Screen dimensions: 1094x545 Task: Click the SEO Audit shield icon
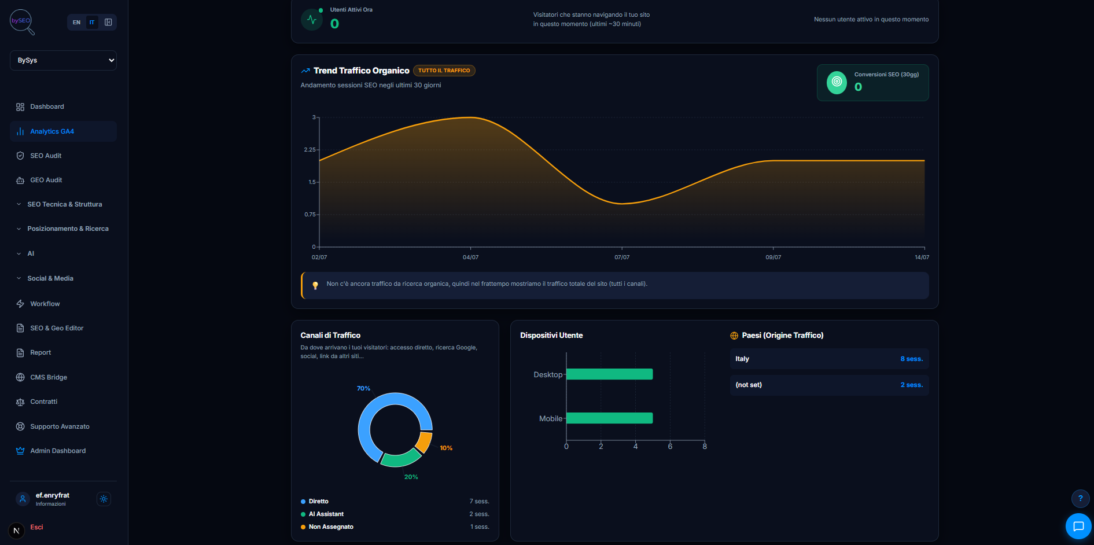(x=20, y=156)
